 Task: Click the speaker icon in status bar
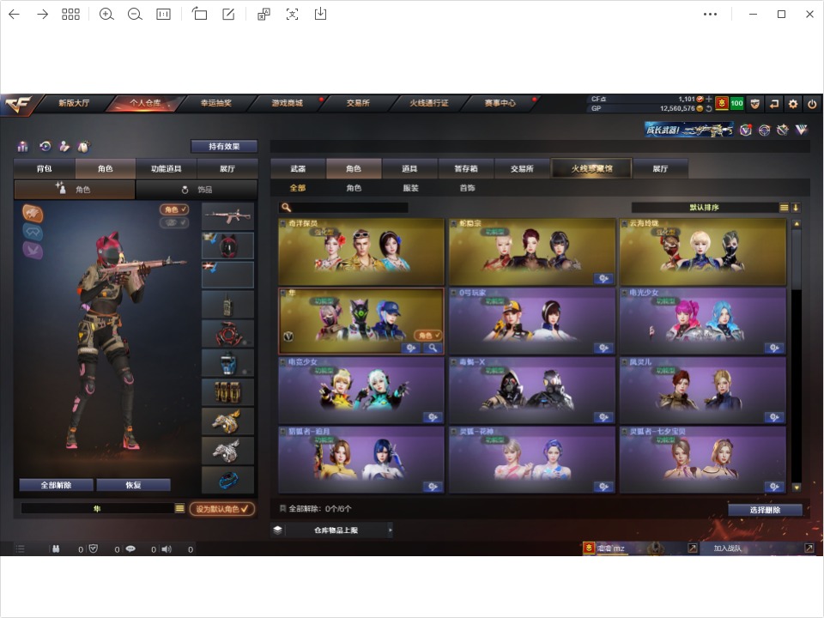(167, 548)
